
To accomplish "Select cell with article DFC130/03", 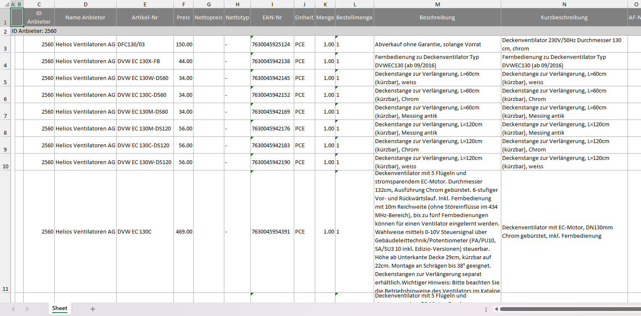I will (145, 44).
